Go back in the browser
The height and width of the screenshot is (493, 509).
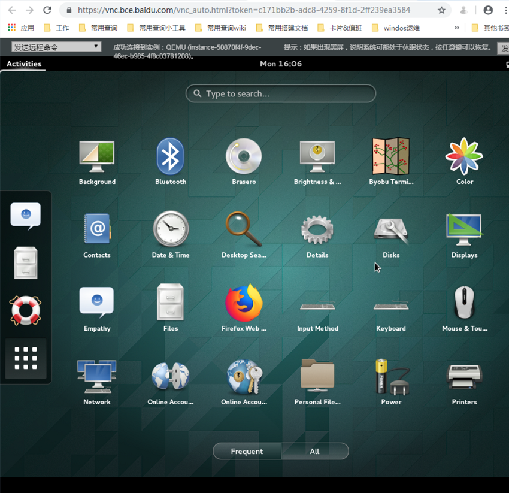pyautogui.click(x=12, y=10)
